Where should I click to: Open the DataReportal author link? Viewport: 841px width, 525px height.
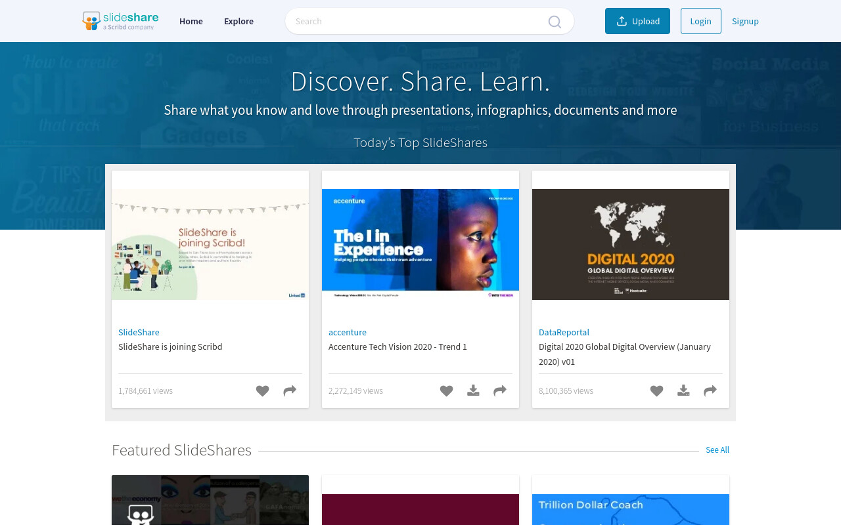point(564,332)
